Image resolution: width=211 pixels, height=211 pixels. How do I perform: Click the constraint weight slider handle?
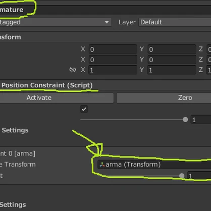(x=185, y=120)
